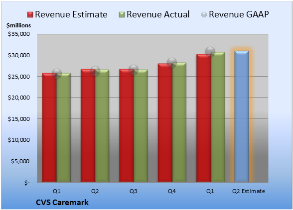The width and height of the screenshot is (293, 210).
Task: Click the '$-' zero axis label
Action: [27, 183]
